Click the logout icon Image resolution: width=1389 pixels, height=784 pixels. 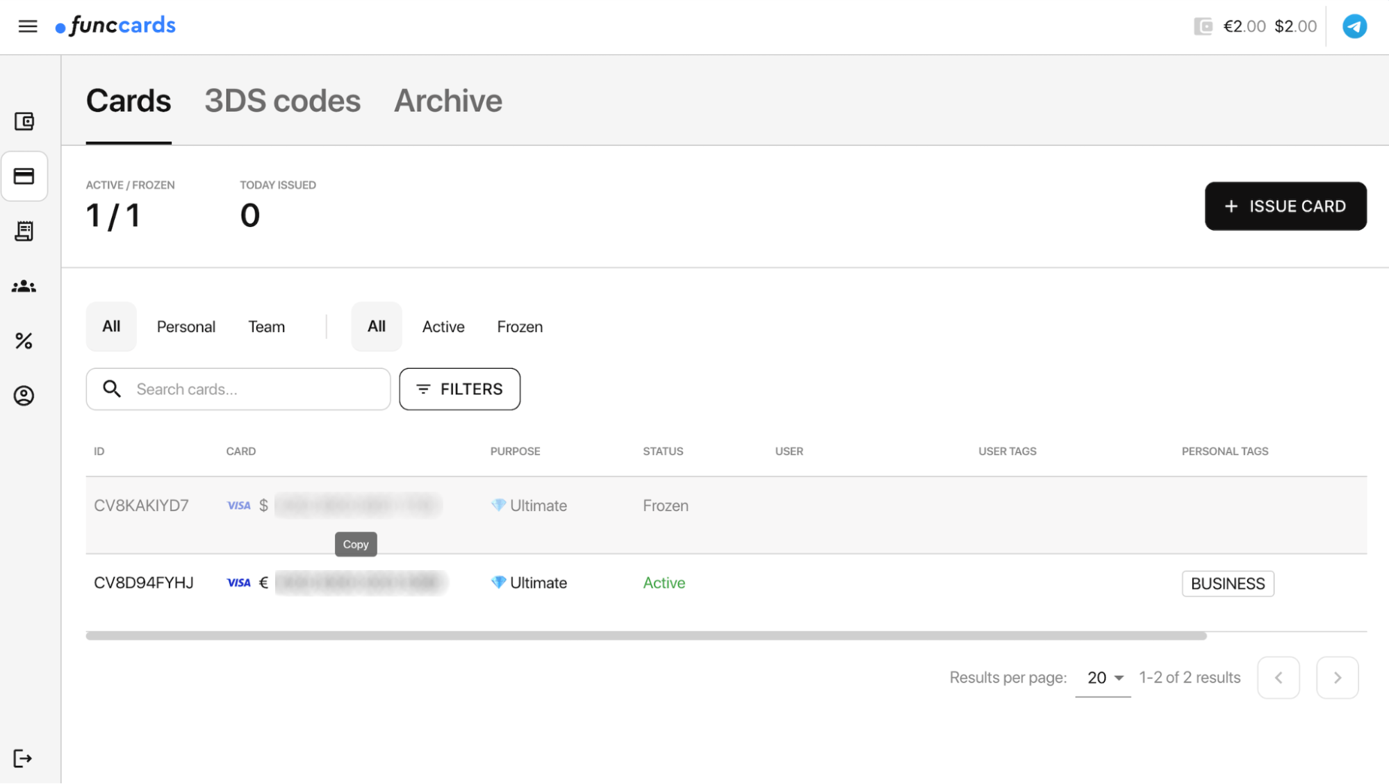click(x=23, y=758)
